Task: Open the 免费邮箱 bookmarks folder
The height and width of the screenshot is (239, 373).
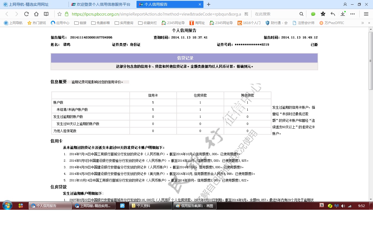Action: point(100,23)
